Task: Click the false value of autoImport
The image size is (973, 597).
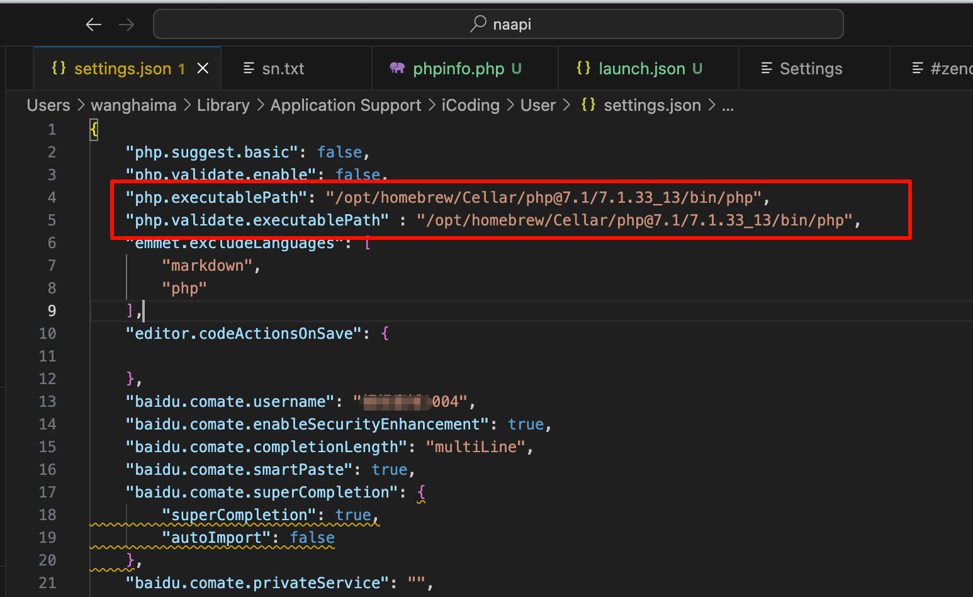Action: coord(312,538)
